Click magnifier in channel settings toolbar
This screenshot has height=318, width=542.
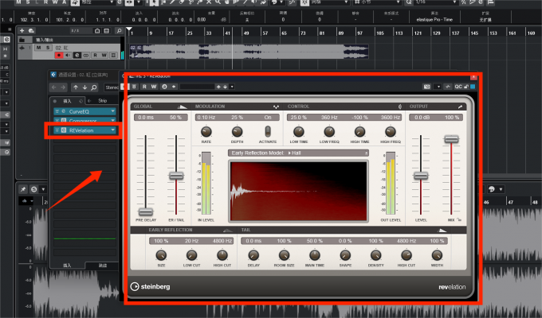tap(94, 87)
